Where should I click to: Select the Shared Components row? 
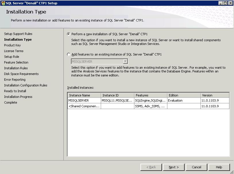tap(84, 106)
